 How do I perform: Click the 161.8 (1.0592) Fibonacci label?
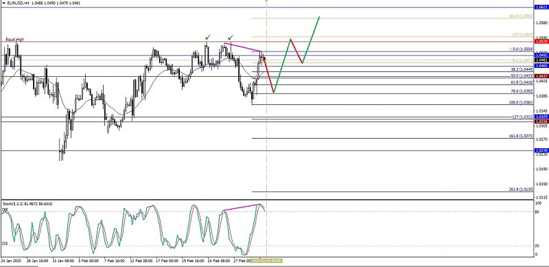(521, 16)
